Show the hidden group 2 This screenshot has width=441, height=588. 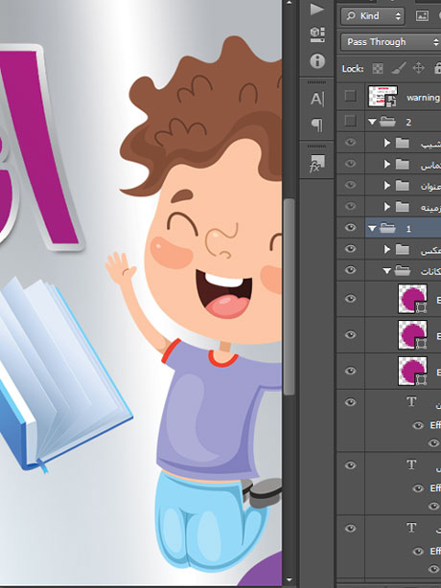[x=350, y=121]
